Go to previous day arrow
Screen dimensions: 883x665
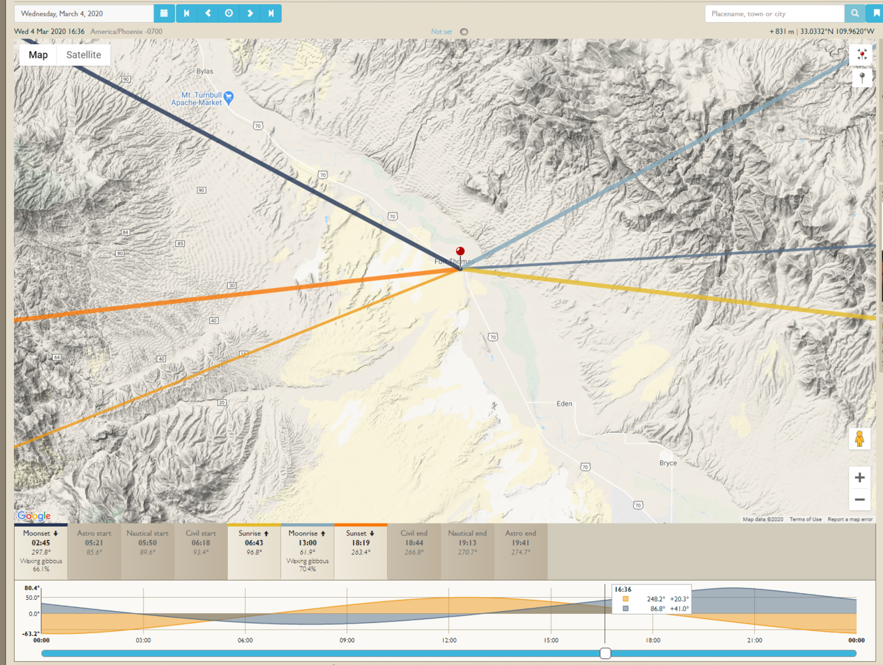[x=208, y=13]
